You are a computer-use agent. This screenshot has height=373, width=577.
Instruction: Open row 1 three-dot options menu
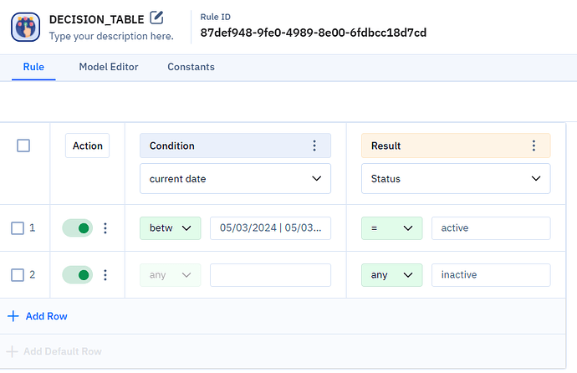pos(105,228)
